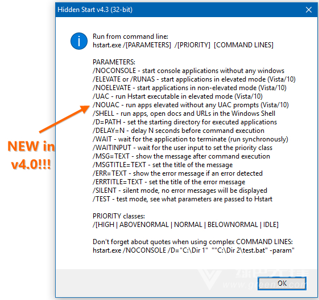The width and height of the screenshot is (319, 300).
Task: Click the /MSGTITLE=TEXT parameter line
Action: pos(163,165)
